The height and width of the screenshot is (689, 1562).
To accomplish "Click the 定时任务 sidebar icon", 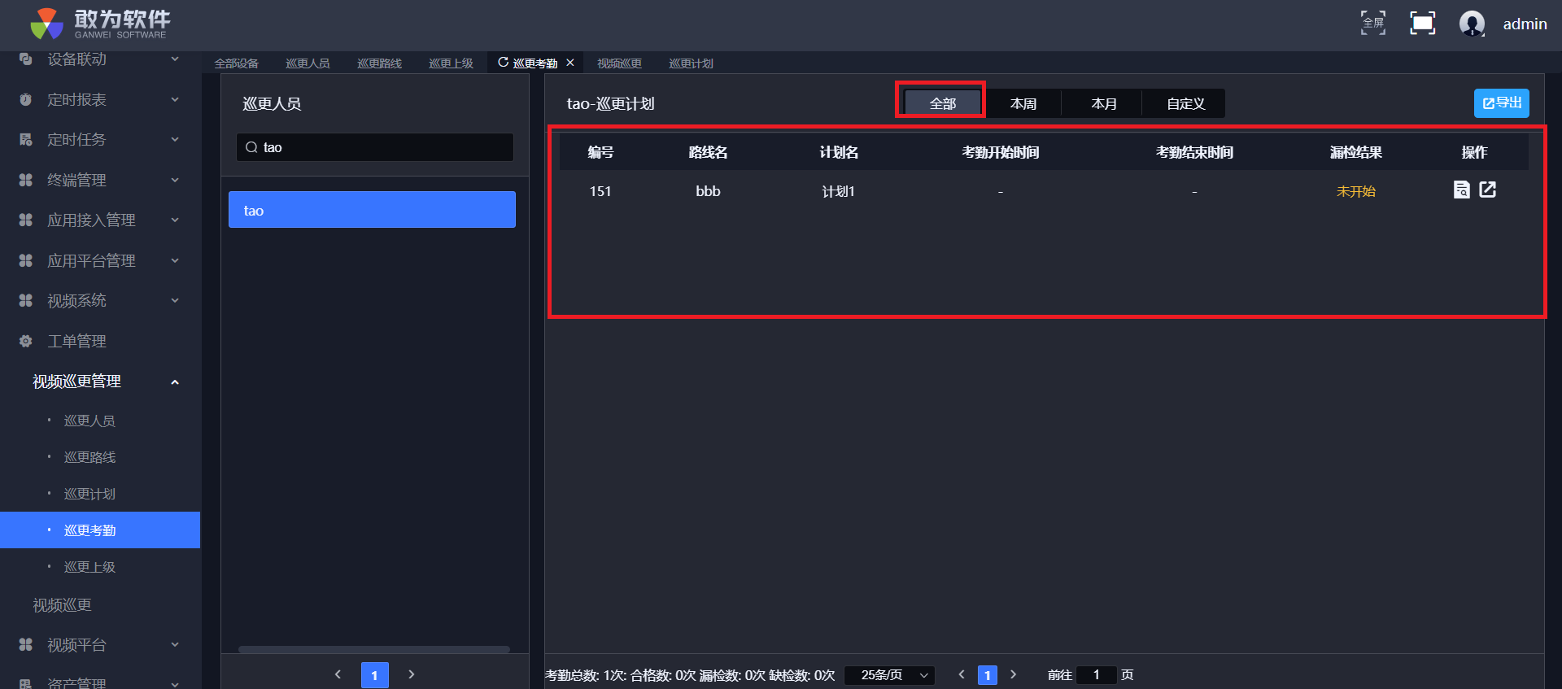I will pyautogui.click(x=26, y=140).
